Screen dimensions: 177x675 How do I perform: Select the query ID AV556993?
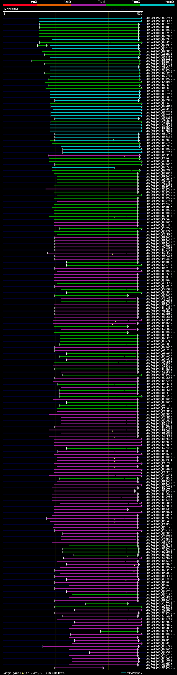(11, 9)
